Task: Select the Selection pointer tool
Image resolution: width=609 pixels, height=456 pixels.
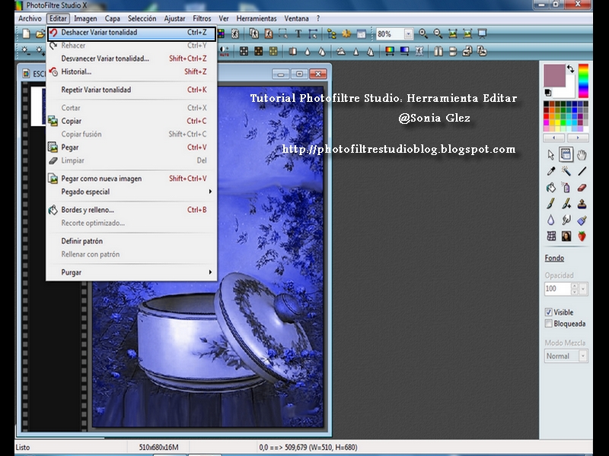Action: click(550, 155)
